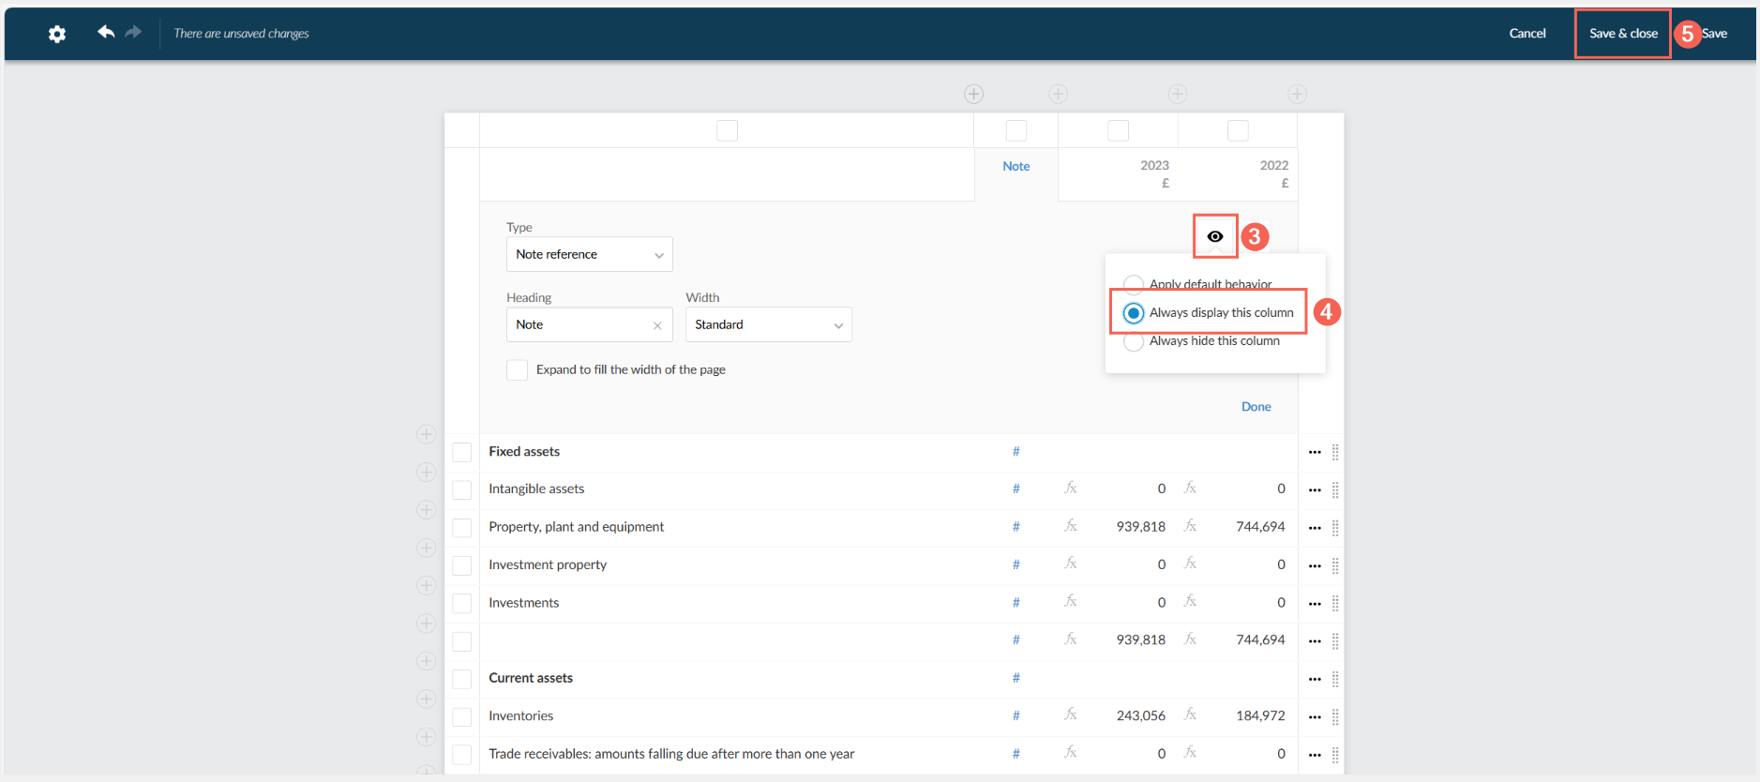Open more options for Property, plant and equipment row
This screenshot has width=1760, height=782.
tap(1315, 528)
